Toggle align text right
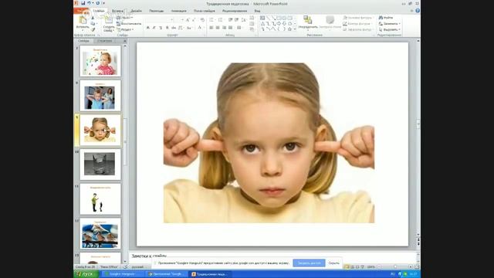Image resolution: width=494 pixels, height=278 pixels. click(x=224, y=28)
